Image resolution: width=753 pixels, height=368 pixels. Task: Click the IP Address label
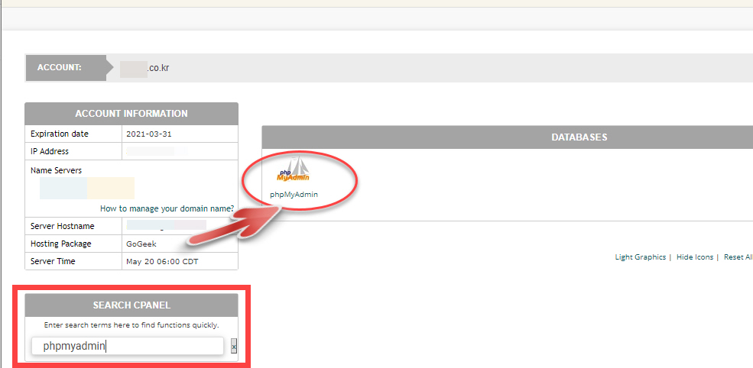point(50,152)
